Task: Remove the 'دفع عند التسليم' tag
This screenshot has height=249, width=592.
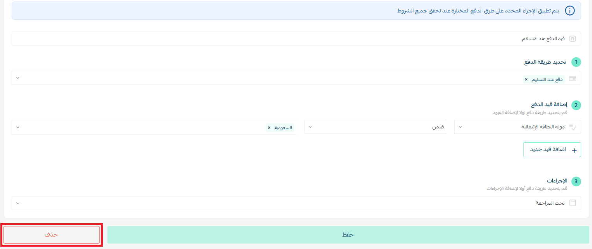Action: coord(526,79)
